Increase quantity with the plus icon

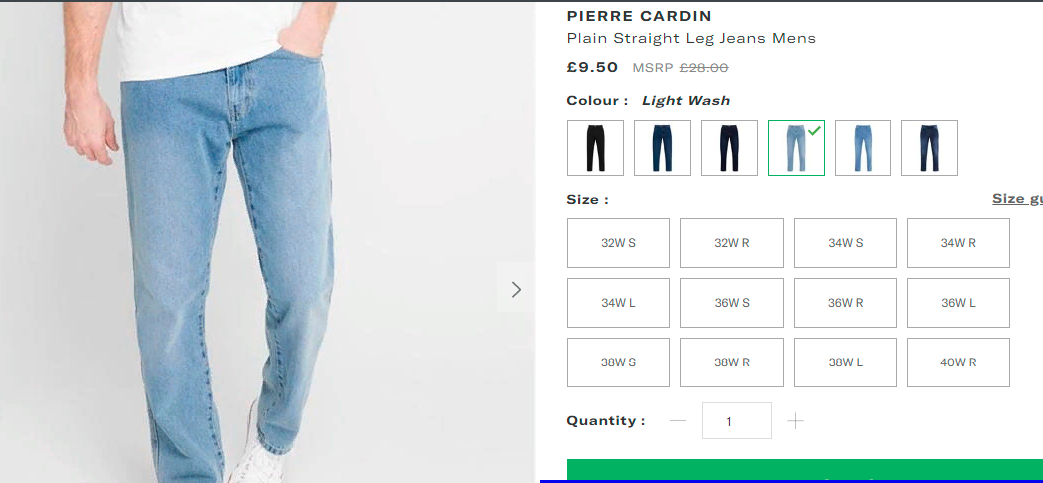[x=795, y=420]
